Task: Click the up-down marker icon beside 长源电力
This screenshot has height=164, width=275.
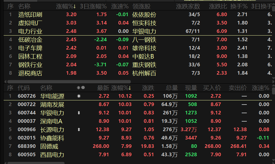Action: [79, 130]
